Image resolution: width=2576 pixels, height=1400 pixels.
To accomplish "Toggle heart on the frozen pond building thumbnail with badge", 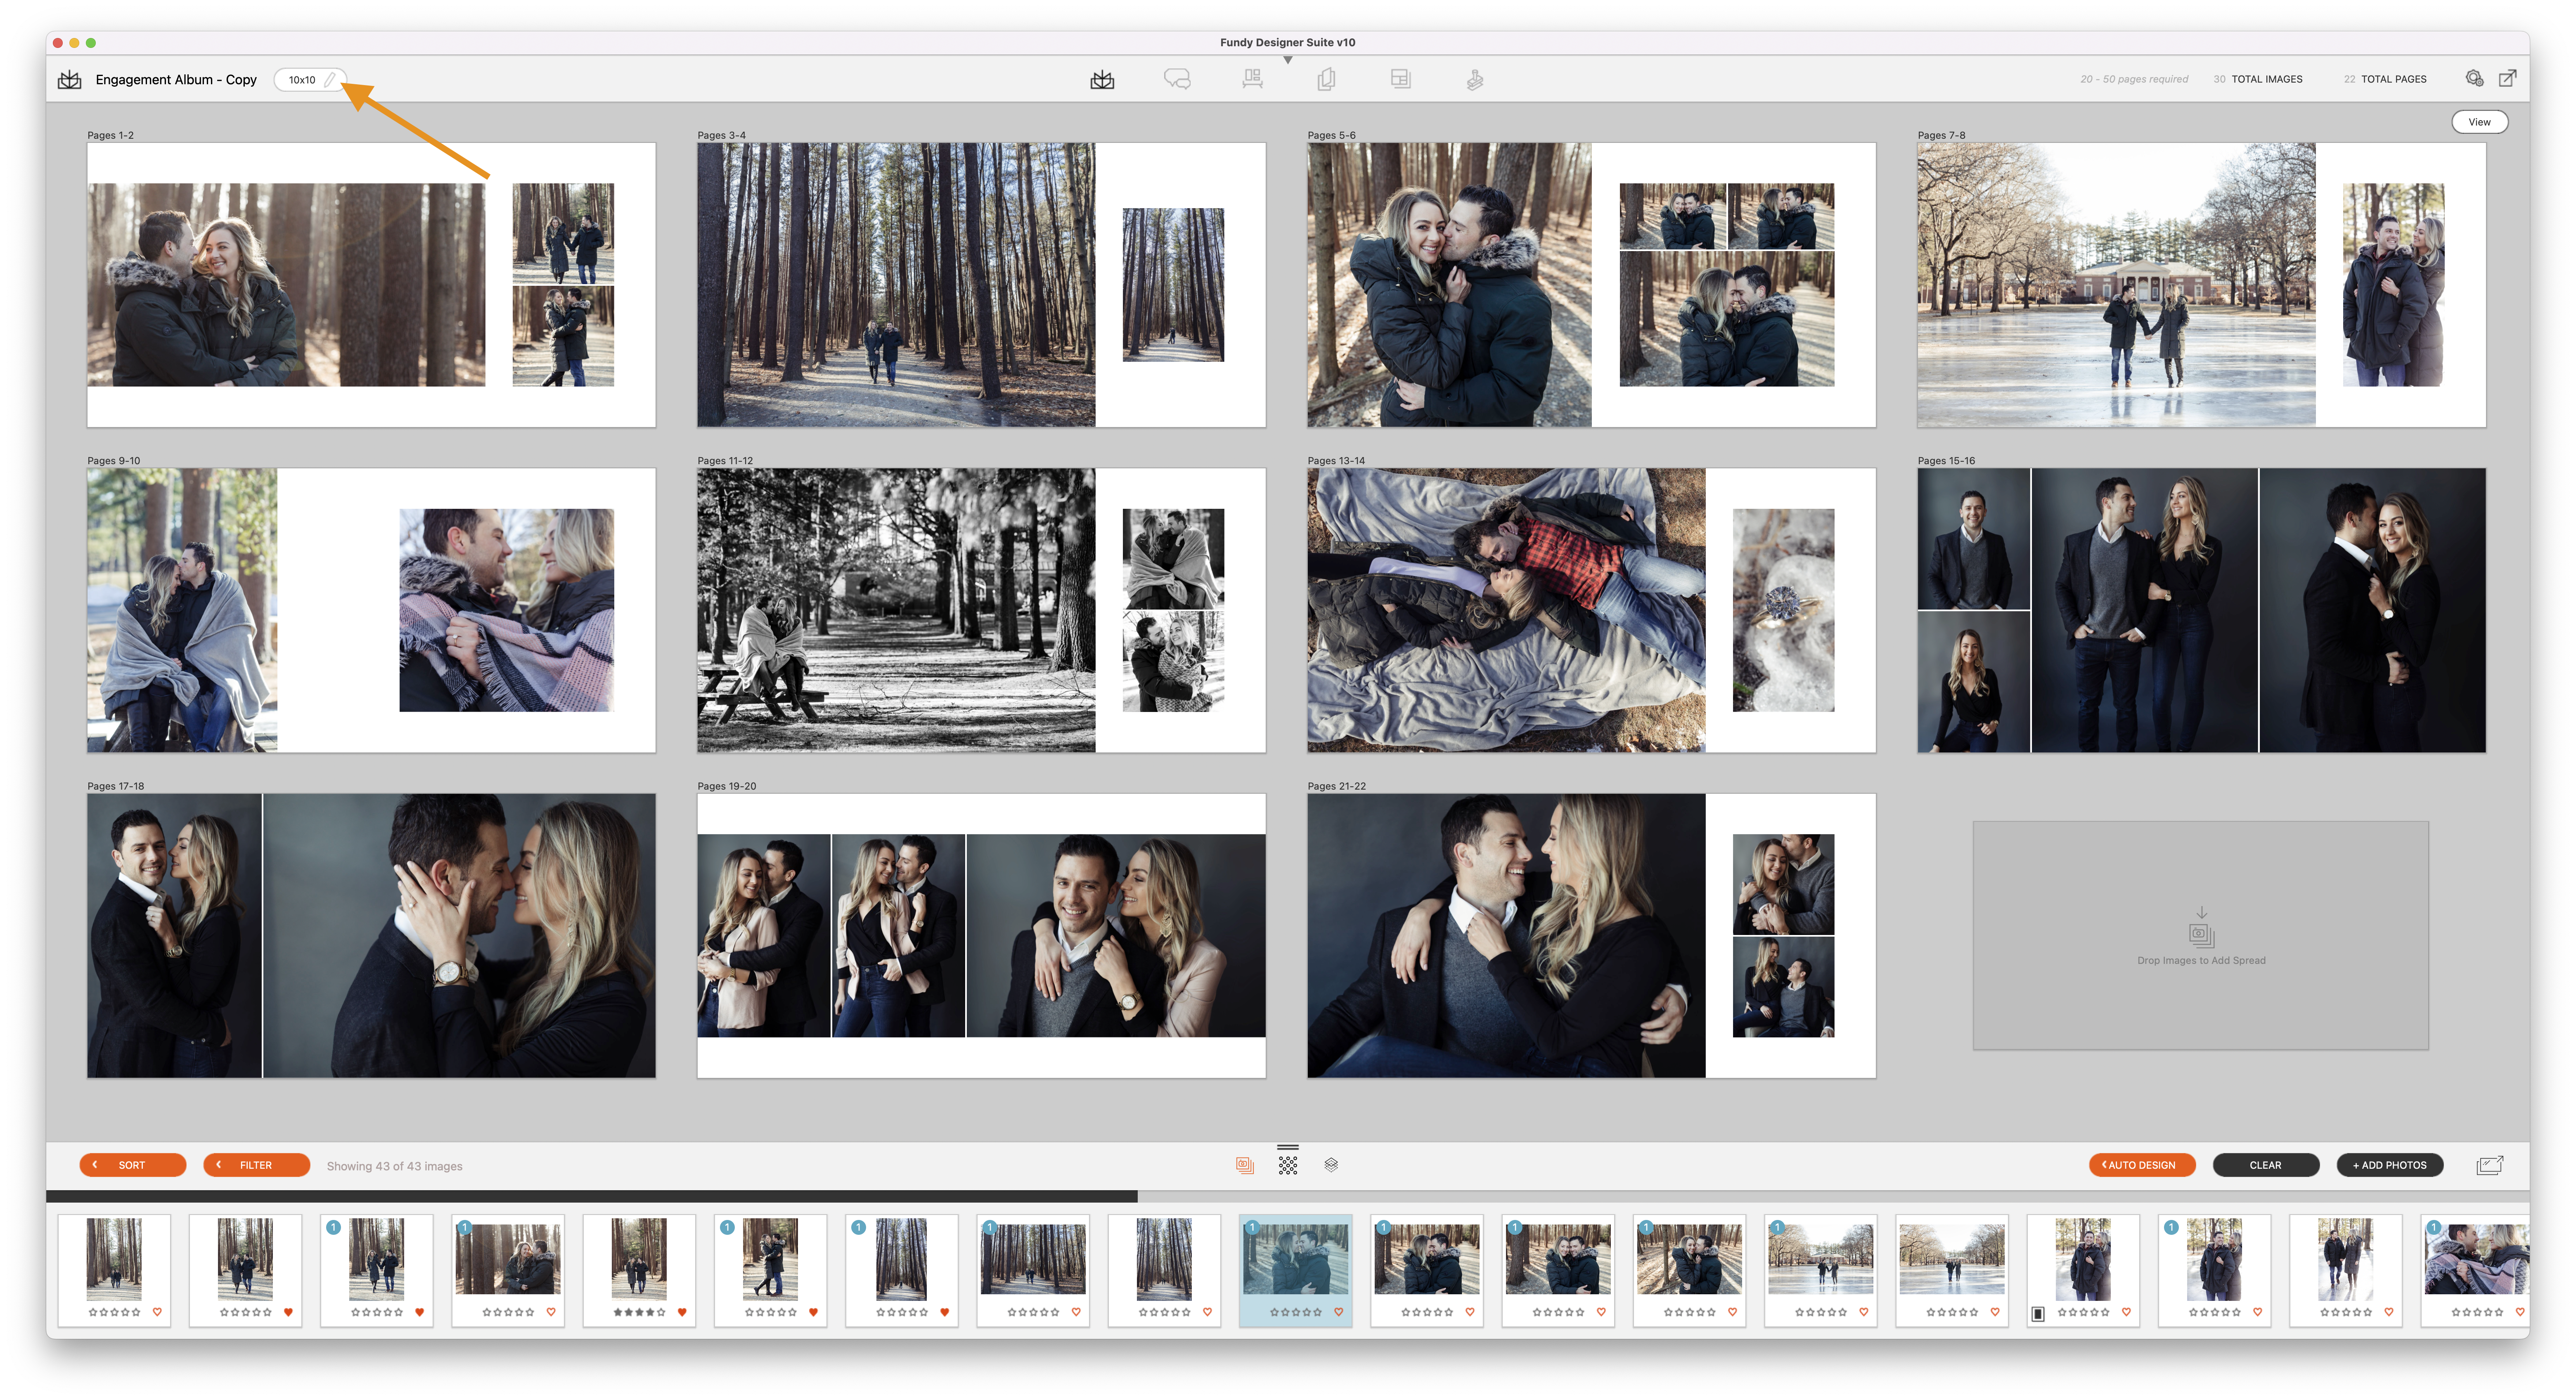I will [x=1863, y=1312].
